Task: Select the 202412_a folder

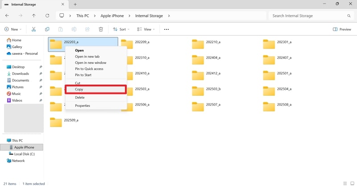Action: pos(206,76)
